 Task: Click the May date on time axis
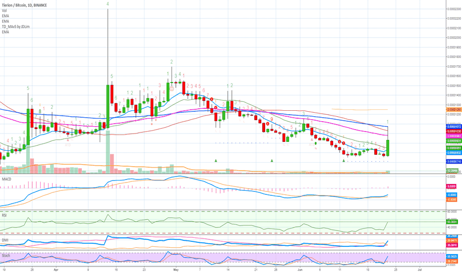coord(176,269)
